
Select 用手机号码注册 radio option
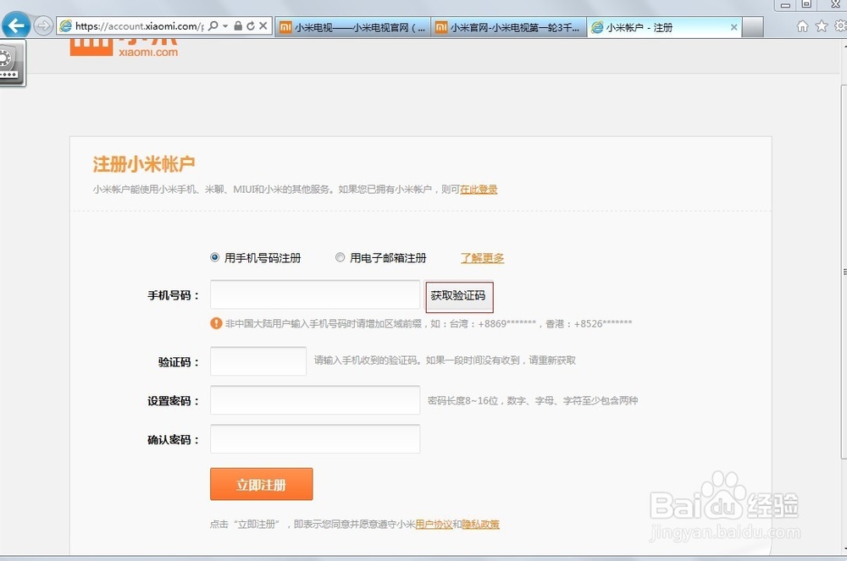pyautogui.click(x=214, y=258)
